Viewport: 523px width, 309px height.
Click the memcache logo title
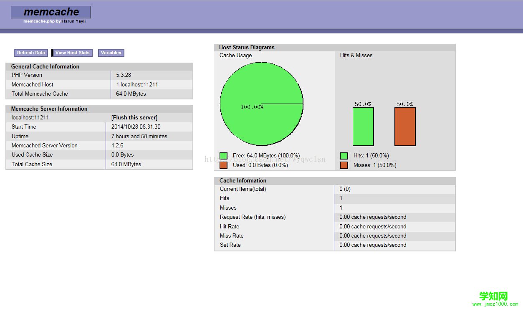coord(51,12)
